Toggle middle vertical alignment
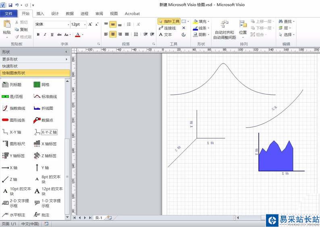320x227 pixels. tap(113, 24)
